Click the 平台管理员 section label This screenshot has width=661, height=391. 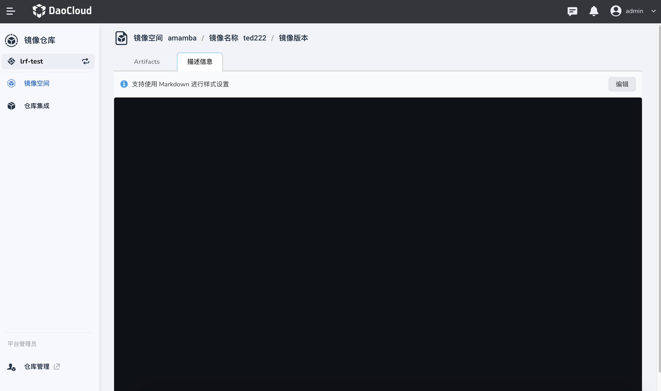click(x=22, y=344)
